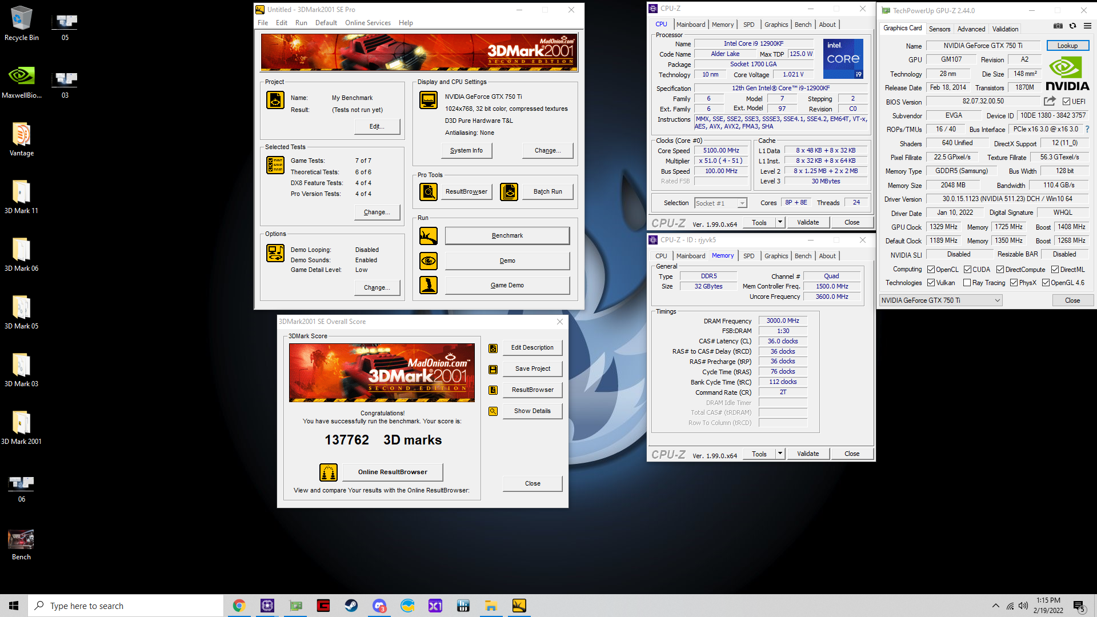Show hidden system tray icons chevron
This screenshot has width=1097, height=617.
click(x=996, y=606)
